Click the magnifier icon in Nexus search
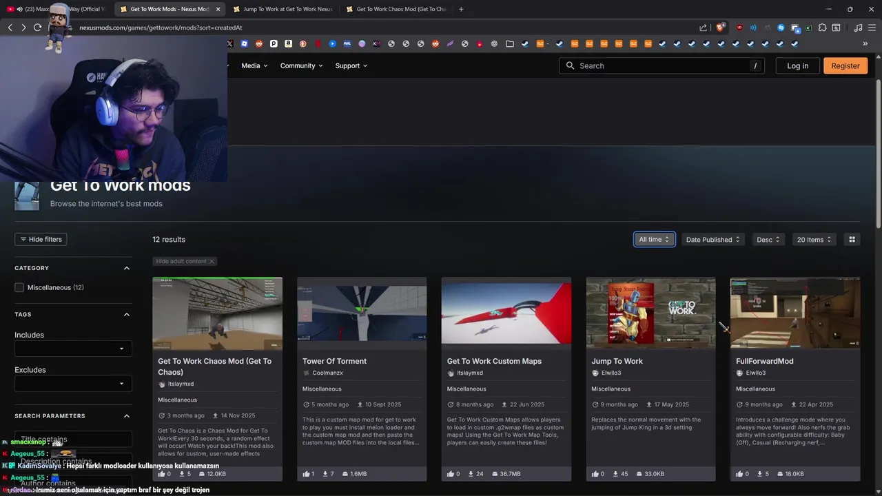Viewport: 882px width, 496px height. click(x=570, y=65)
